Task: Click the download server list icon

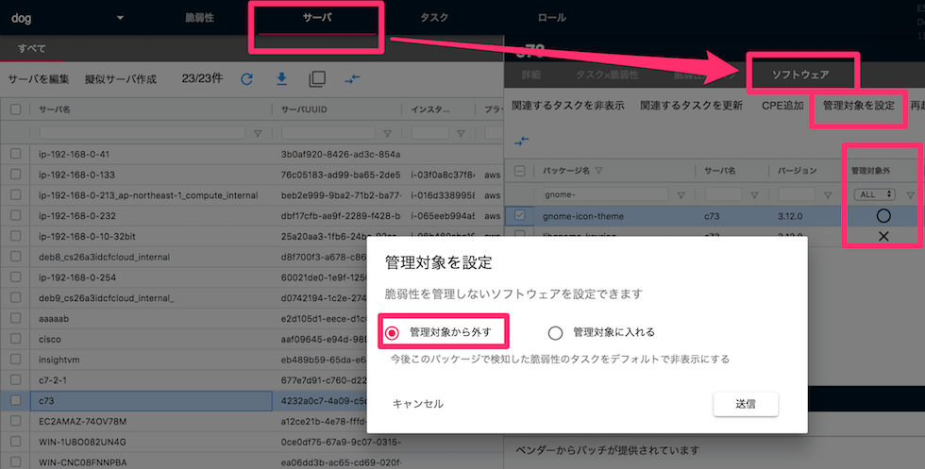Action: [282, 79]
